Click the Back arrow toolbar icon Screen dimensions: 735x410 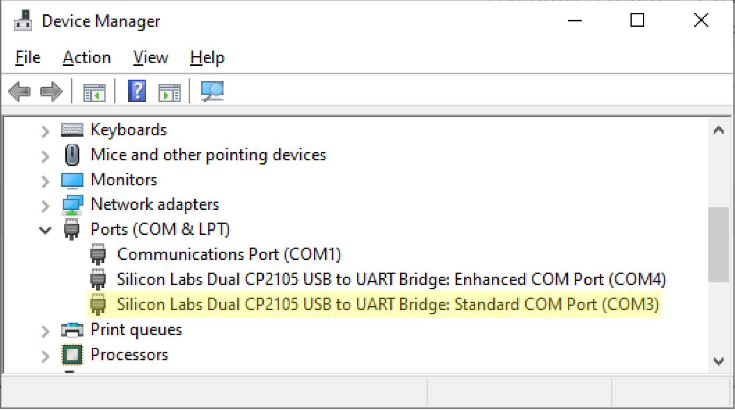pyautogui.click(x=20, y=92)
